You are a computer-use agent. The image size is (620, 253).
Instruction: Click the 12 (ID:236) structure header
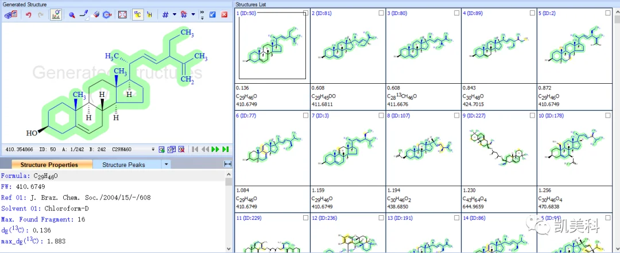(327, 218)
